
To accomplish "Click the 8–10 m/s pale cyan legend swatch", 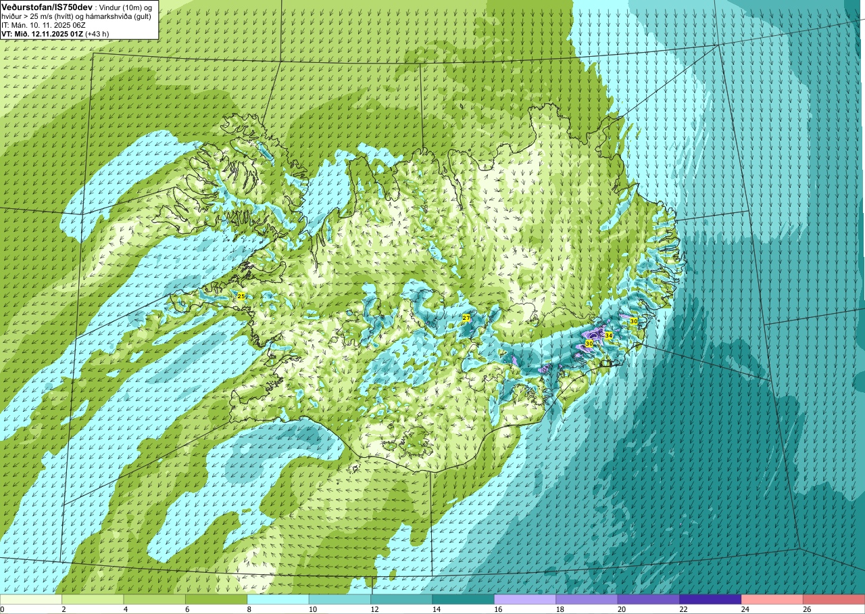I will [278, 600].
